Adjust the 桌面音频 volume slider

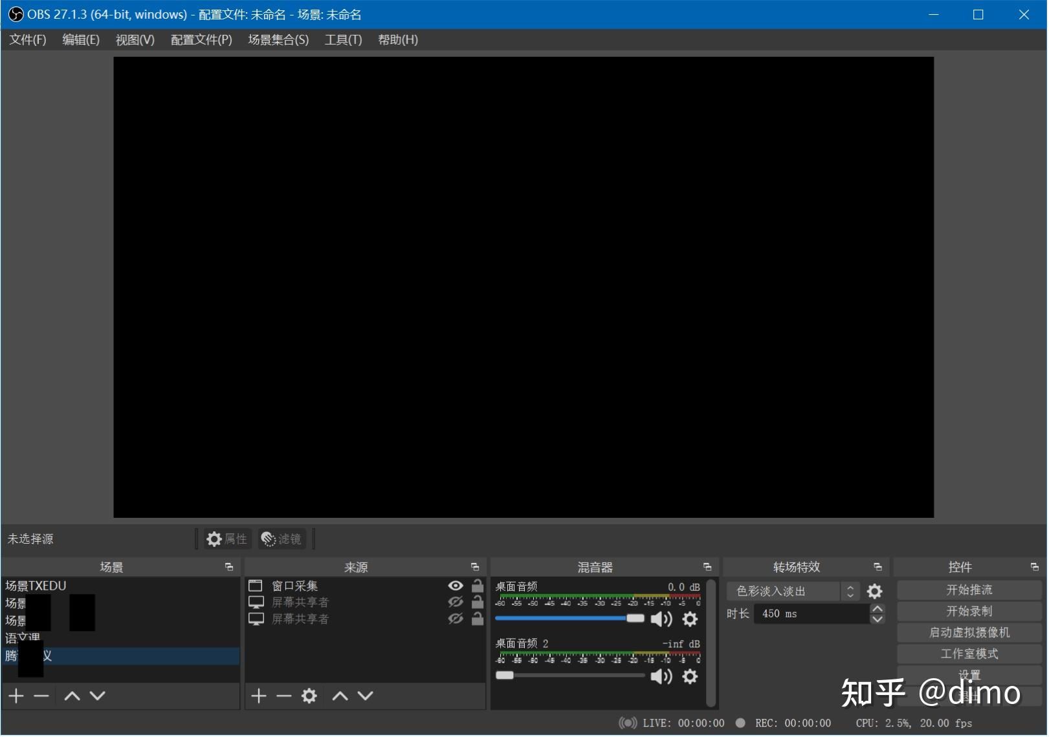pyautogui.click(x=634, y=619)
